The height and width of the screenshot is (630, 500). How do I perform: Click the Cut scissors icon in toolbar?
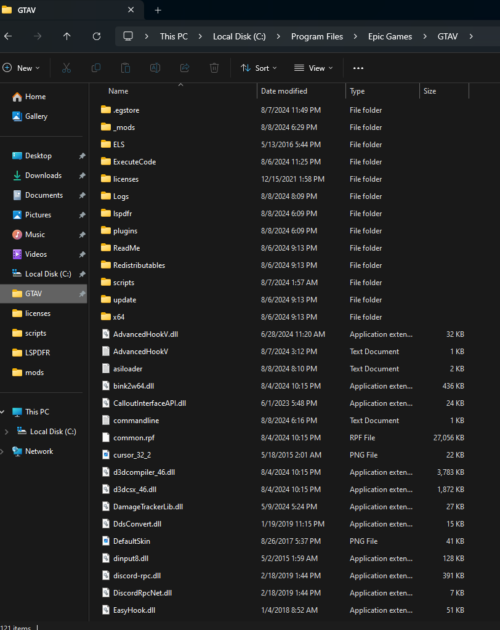pos(67,68)
